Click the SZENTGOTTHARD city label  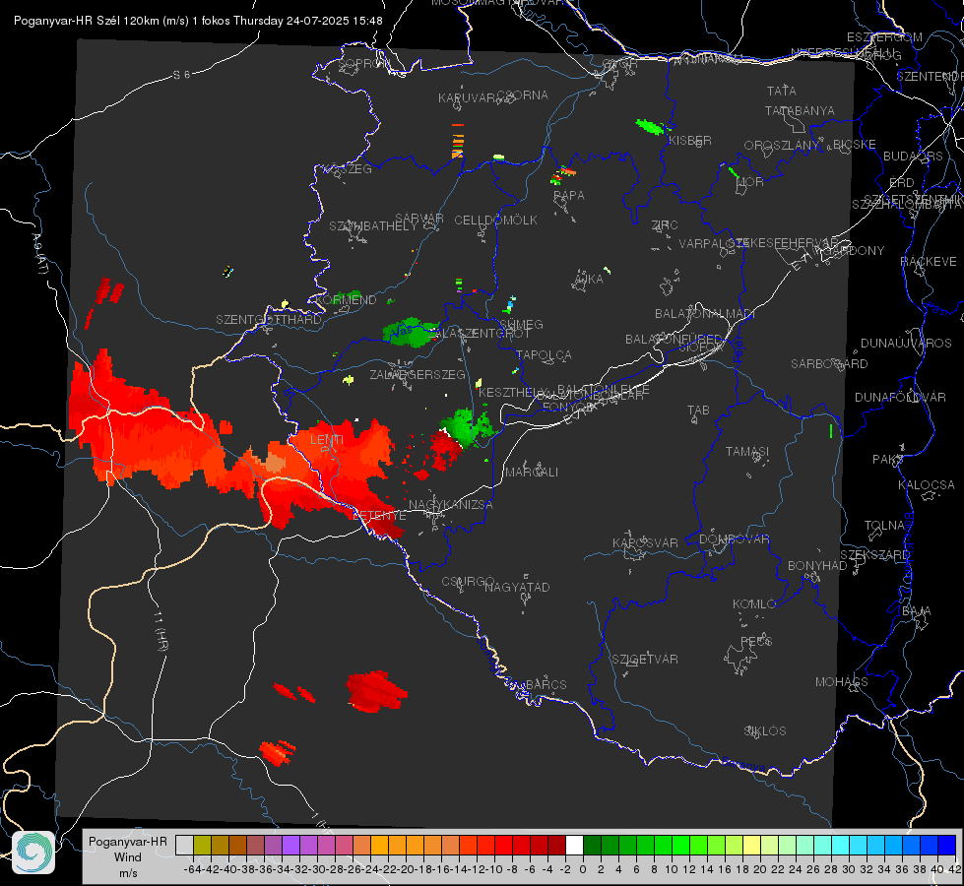(269, 320)
